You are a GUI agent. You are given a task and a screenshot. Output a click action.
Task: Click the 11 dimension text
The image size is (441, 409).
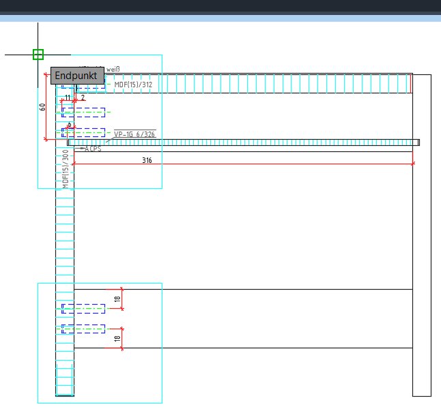[68, 98]
